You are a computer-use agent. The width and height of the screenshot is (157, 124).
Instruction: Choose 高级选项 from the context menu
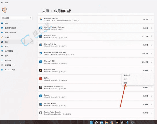point(127,75)
